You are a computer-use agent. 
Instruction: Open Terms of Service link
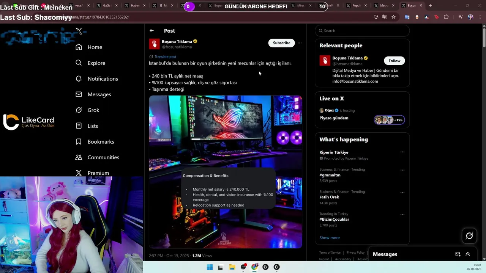[330, 253]
